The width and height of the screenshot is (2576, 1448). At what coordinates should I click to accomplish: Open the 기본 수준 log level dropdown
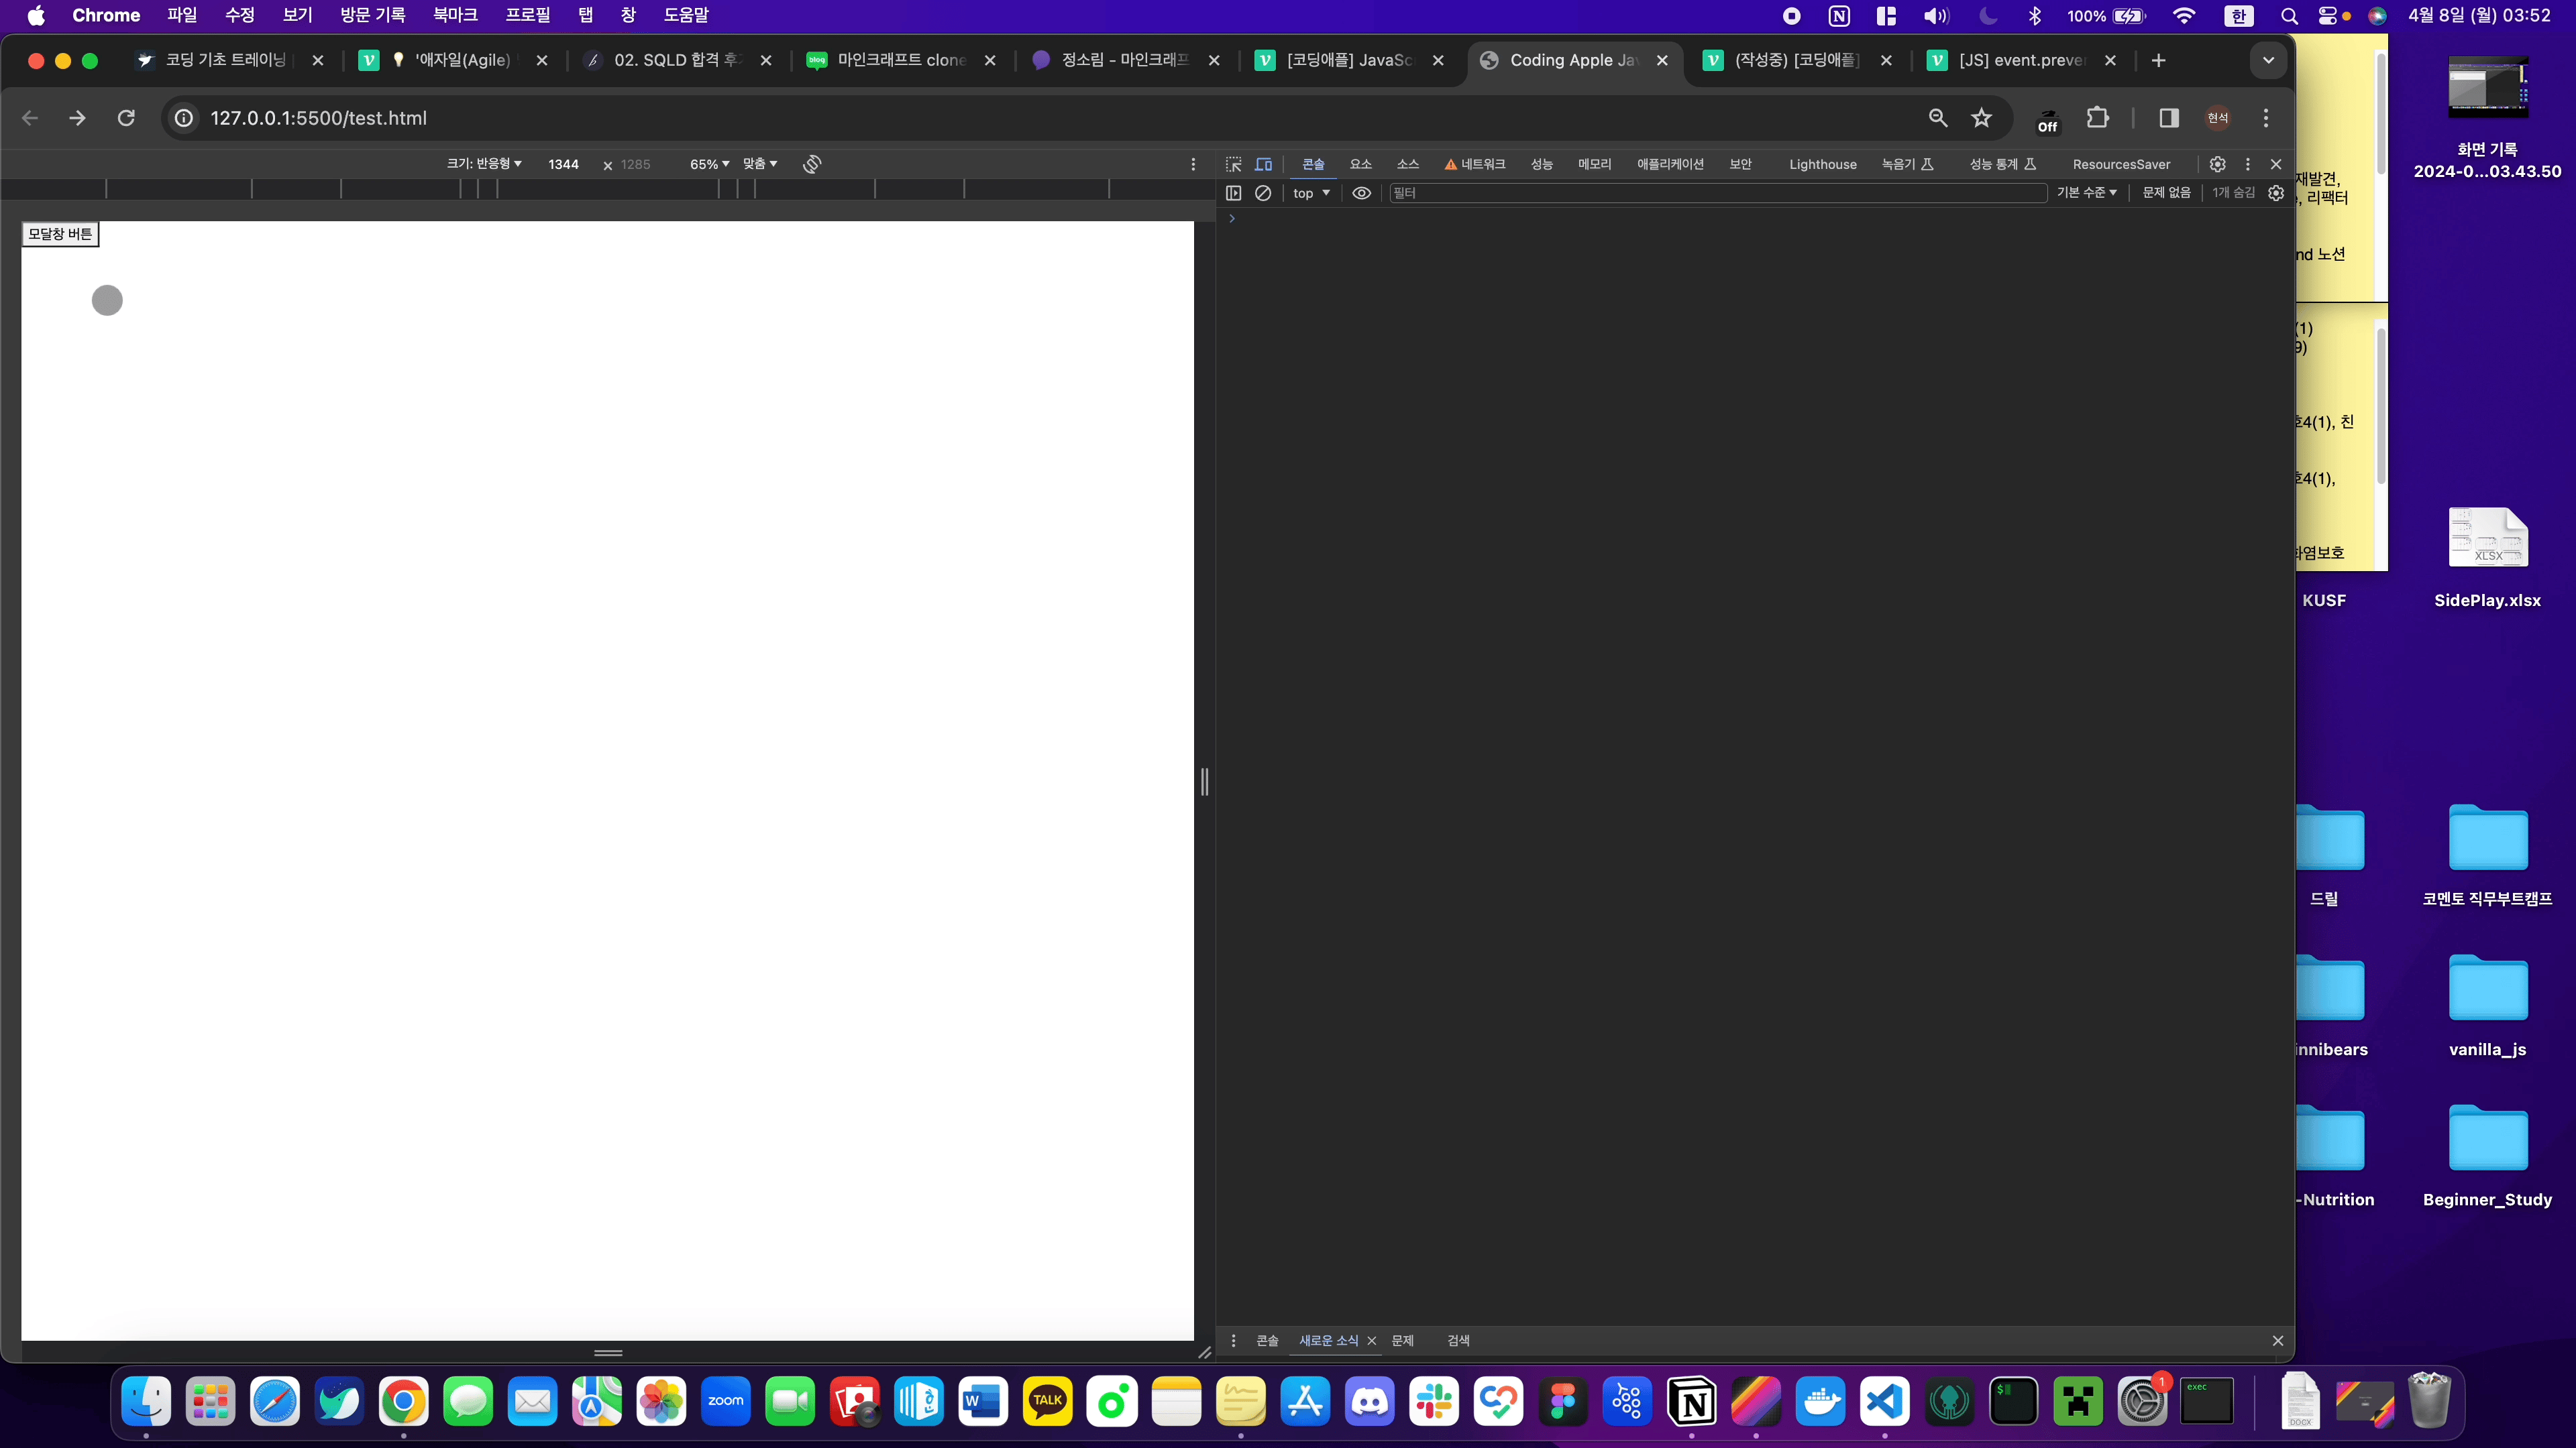coord(2086,193)
